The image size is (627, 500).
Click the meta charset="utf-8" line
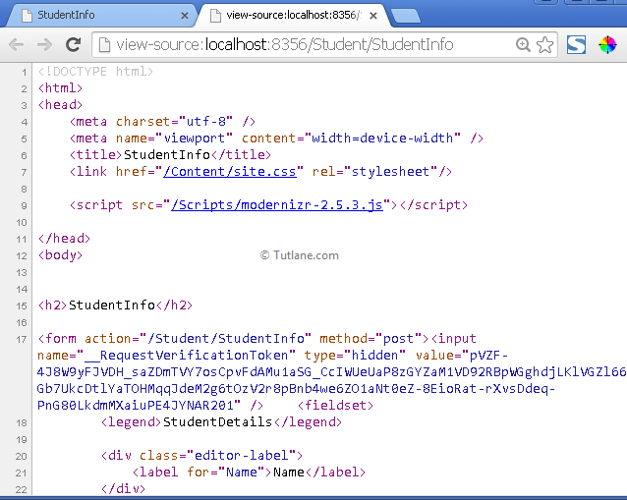162,122
